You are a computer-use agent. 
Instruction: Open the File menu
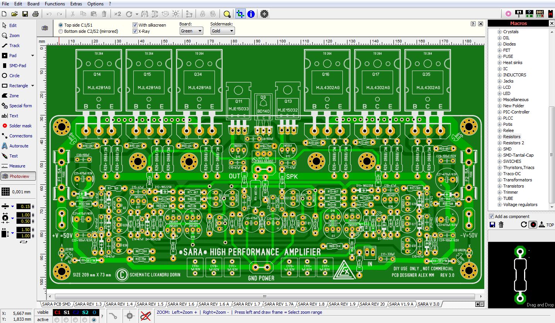tap(5, 3)
